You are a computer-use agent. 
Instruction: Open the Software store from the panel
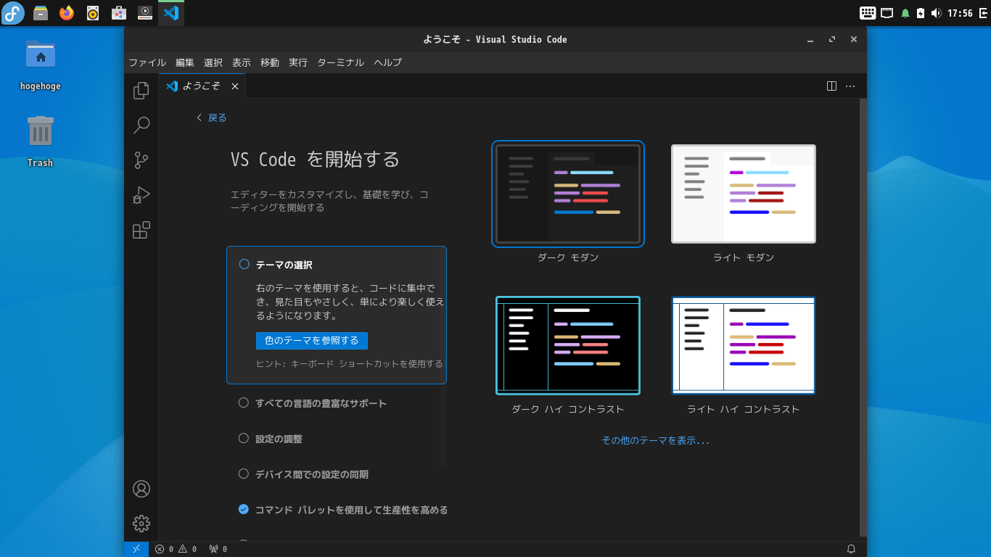[x=119, y=13]
